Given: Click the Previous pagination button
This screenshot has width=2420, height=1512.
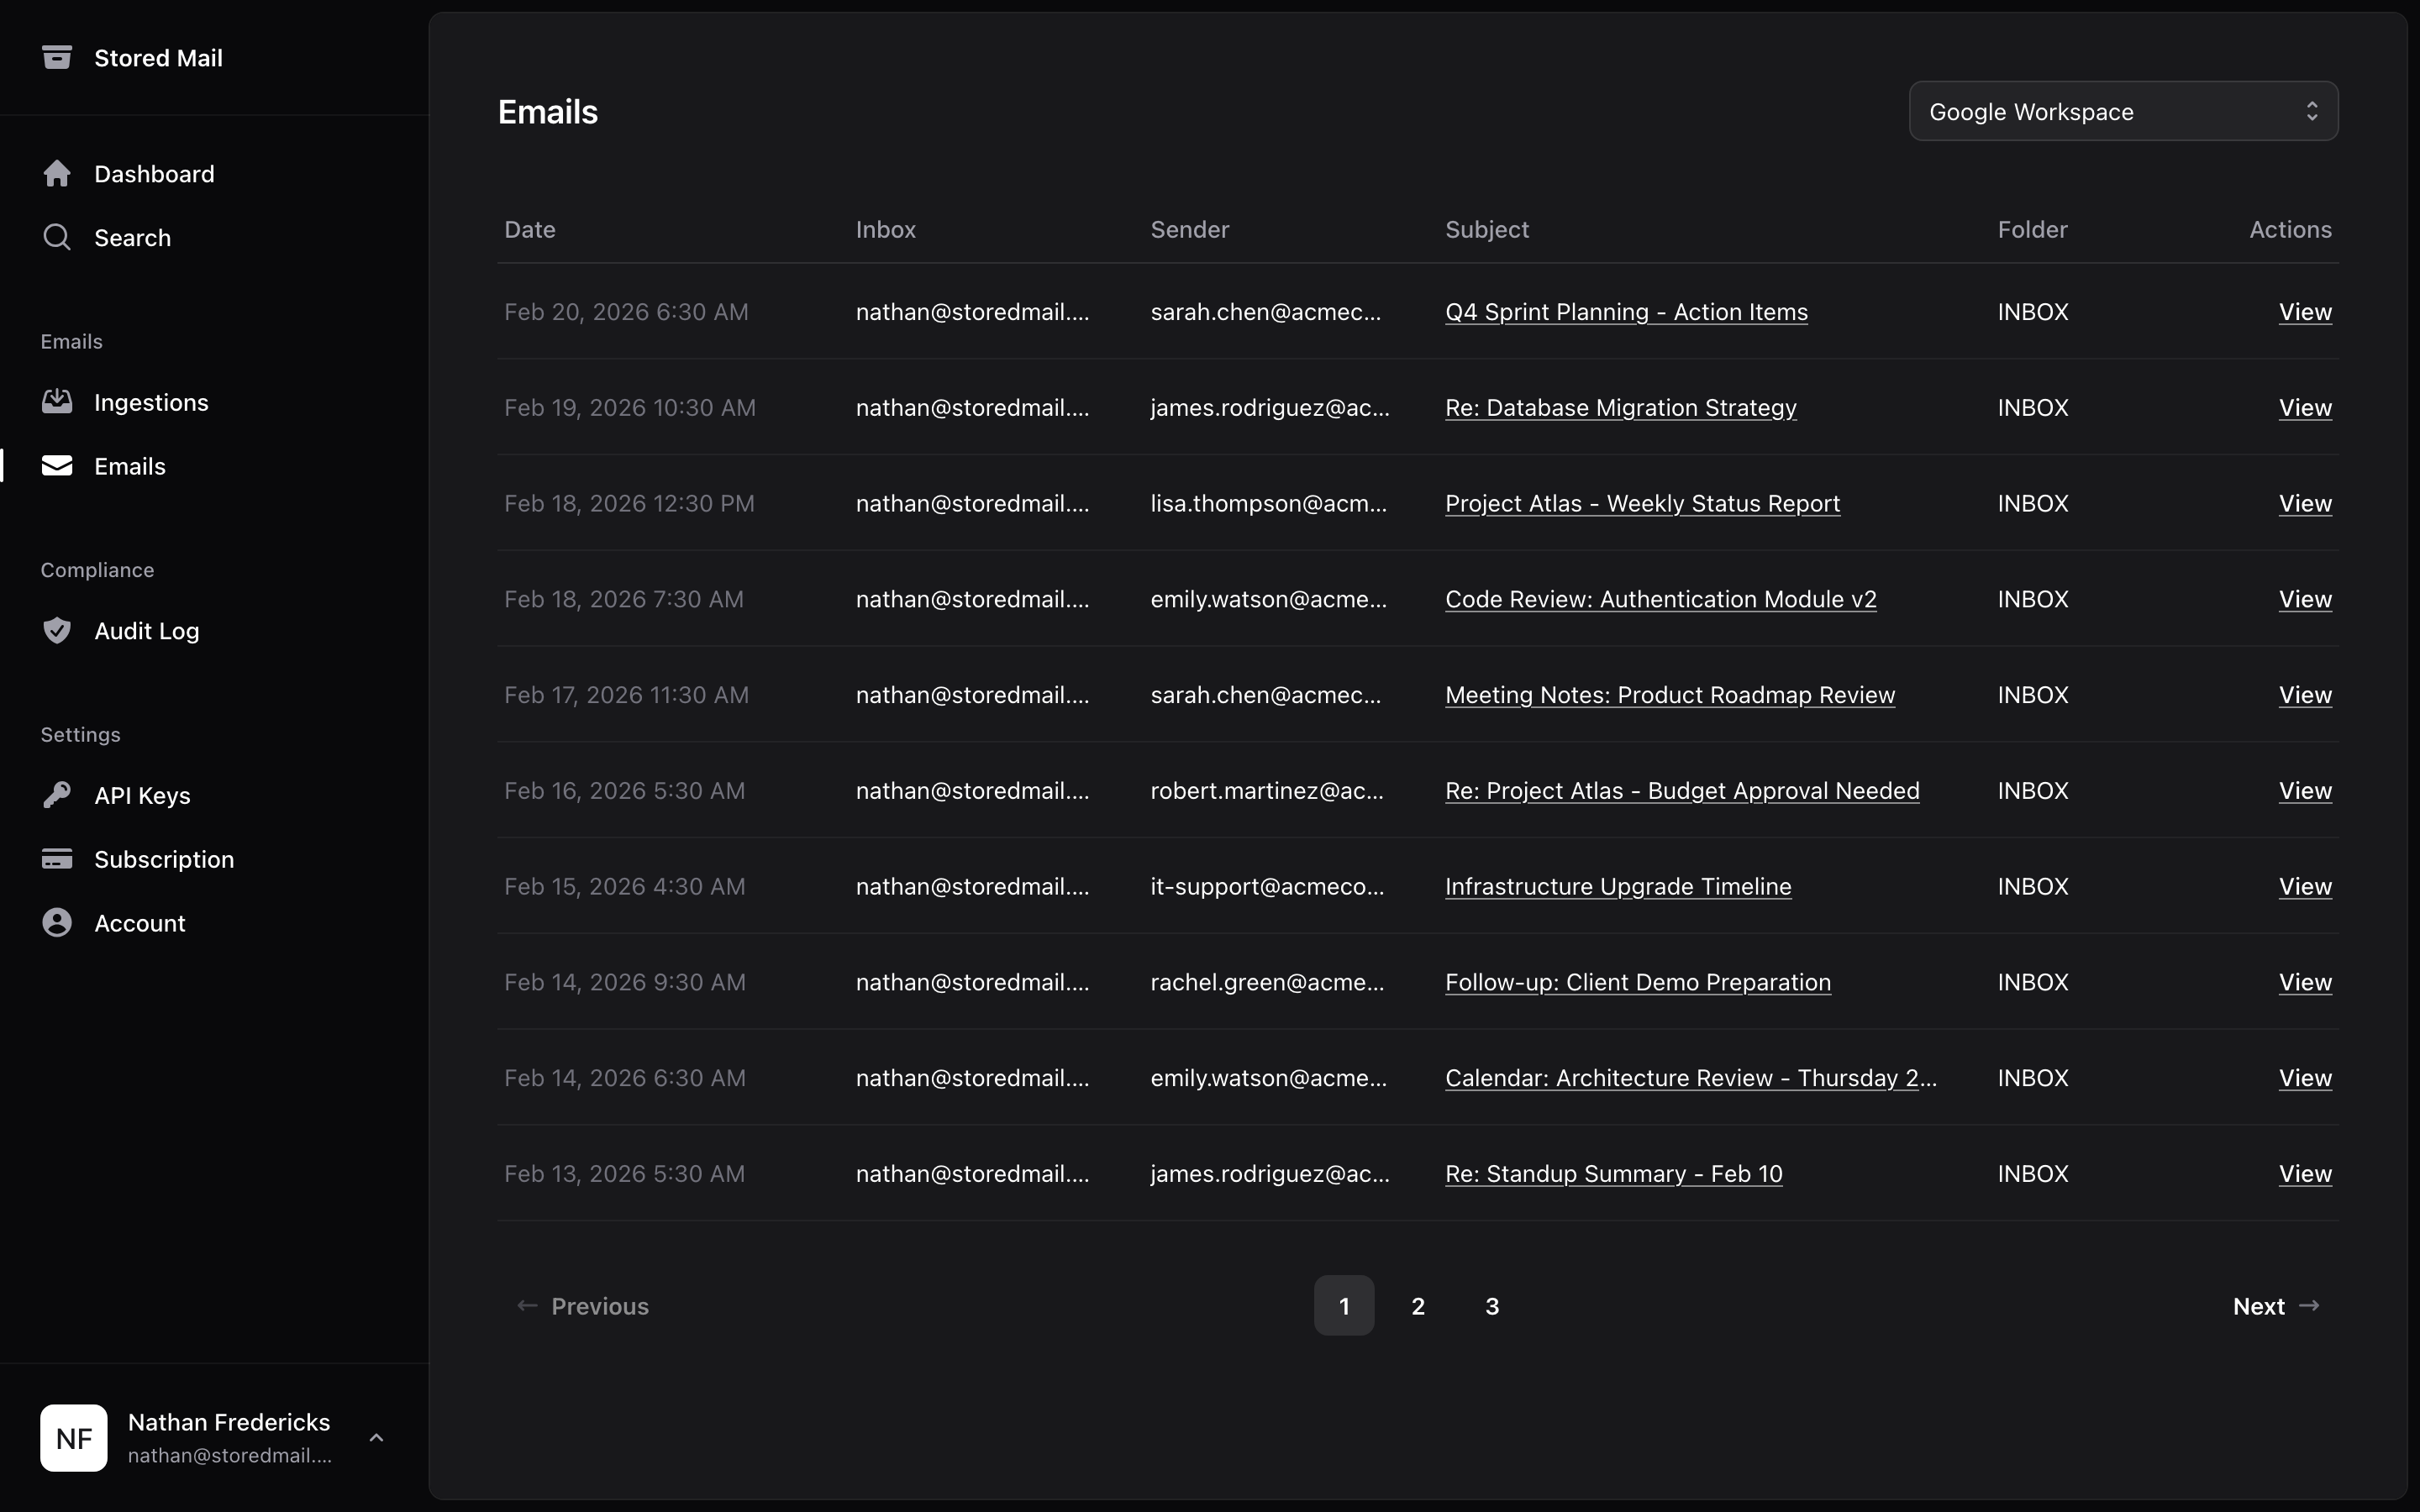Looking at the screenshot, I should coord(582,1306).
